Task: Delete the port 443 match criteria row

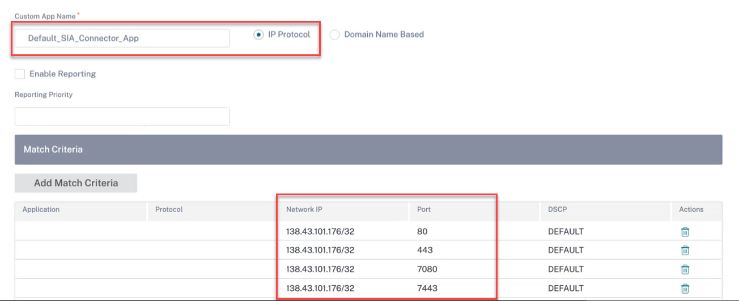Action: tap(685, 250)
